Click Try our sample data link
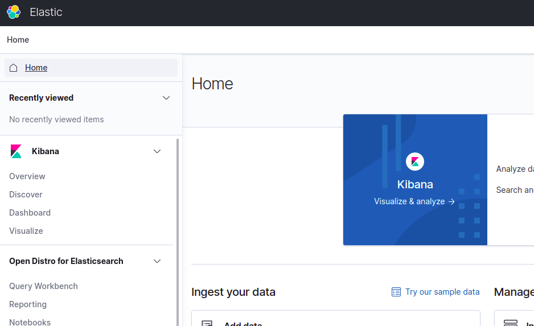 pos(442,292)
